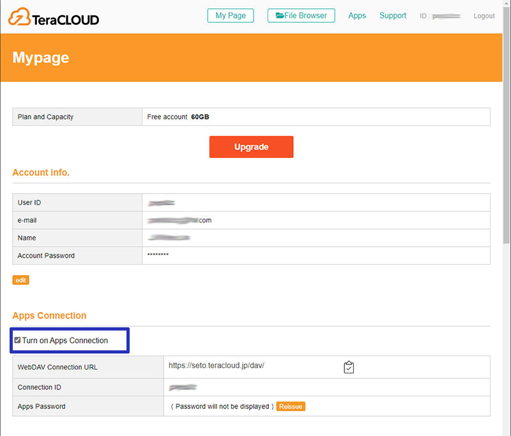Viewport: 511px width, 436px height.
Task: Open the File Browser
Action: click(x=301, y=15)
